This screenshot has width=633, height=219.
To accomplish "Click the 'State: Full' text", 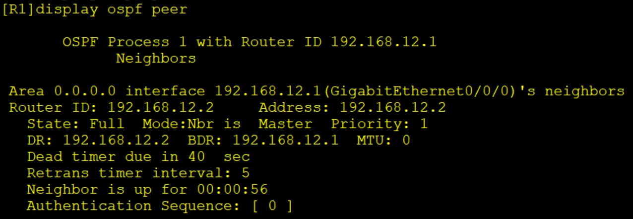I will point(75,124).
